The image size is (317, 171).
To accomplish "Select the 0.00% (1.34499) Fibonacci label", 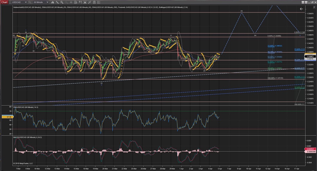I will (274, 36).
